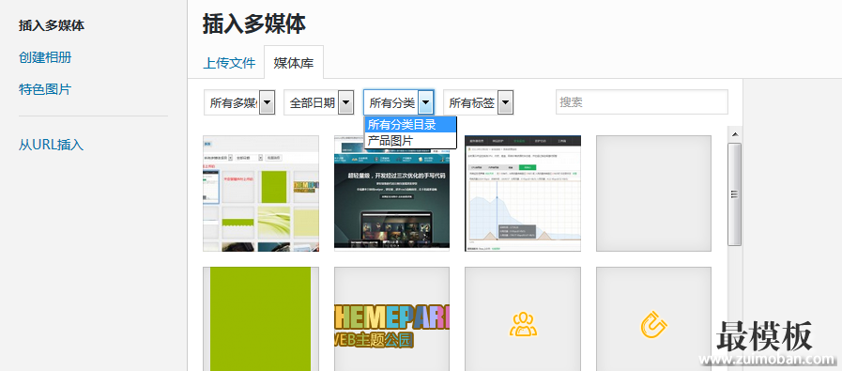
Task: Select the orange people group icon thumbnail
Action: tap(523, 318)
